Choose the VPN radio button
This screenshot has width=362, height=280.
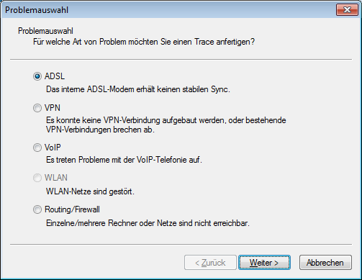tap(37, 108)
